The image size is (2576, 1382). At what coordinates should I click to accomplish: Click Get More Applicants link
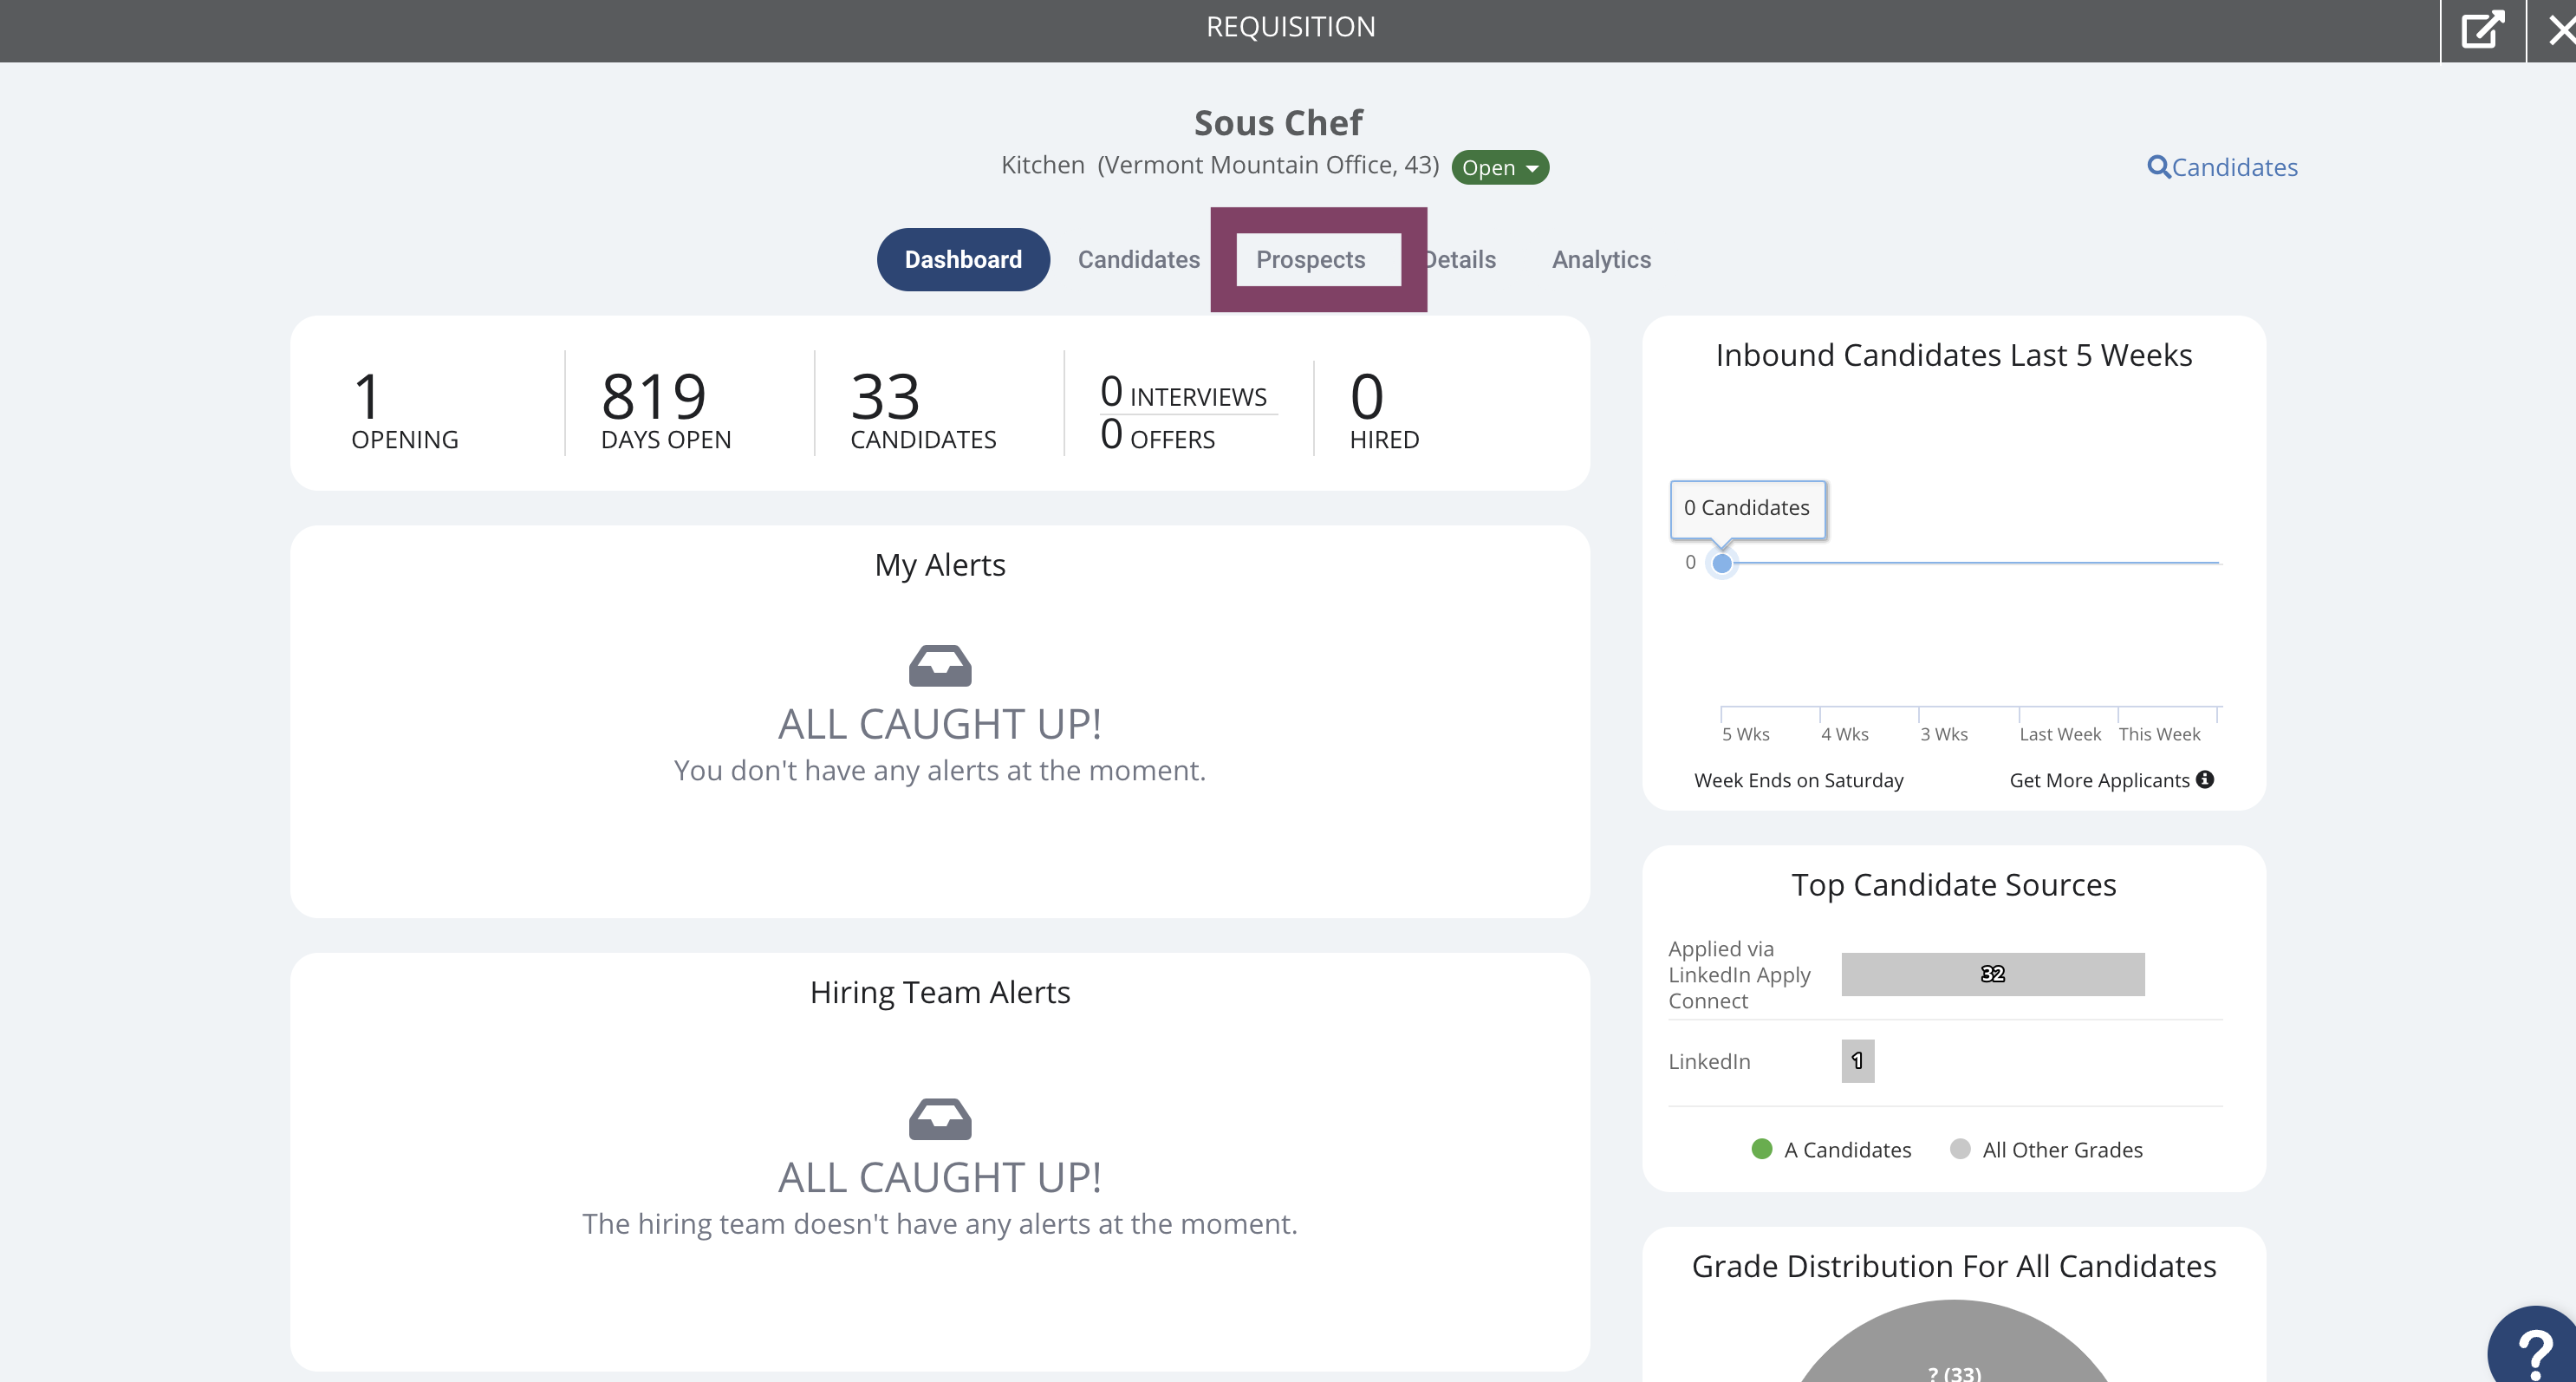[x=2099, y=780]
